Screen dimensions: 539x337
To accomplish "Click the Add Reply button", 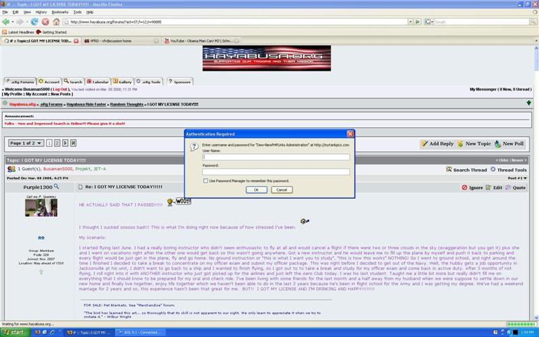I will point(437,144).
